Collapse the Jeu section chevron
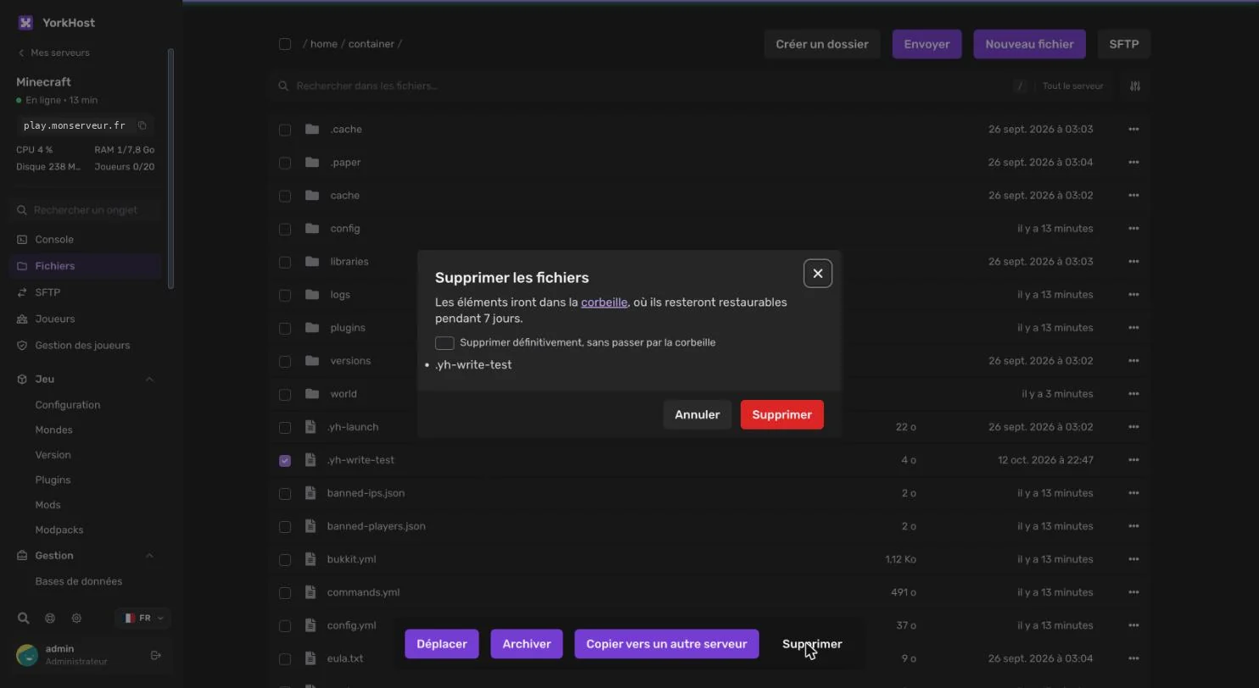The width and height of the screenshot is (1259, 688). (149, 380)
